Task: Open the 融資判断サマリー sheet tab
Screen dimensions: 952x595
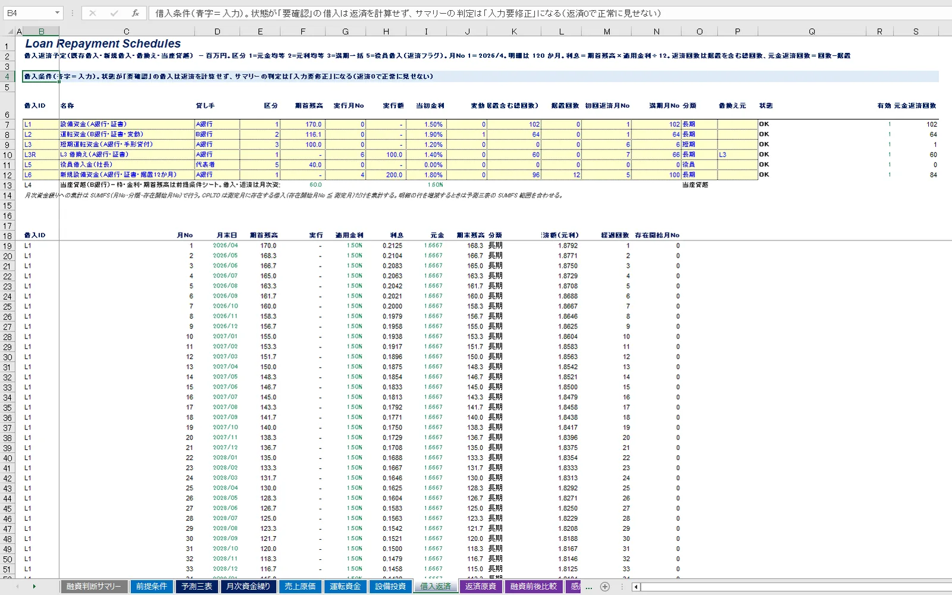Action: 93,587
